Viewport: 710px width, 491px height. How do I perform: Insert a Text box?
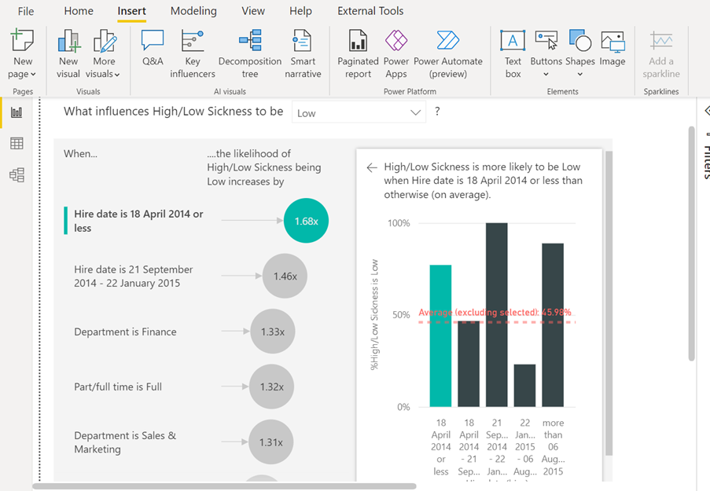coord(513,53)
